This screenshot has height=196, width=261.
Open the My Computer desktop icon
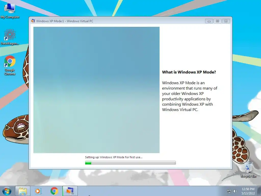pyautogui.click(x=10, y=10)
